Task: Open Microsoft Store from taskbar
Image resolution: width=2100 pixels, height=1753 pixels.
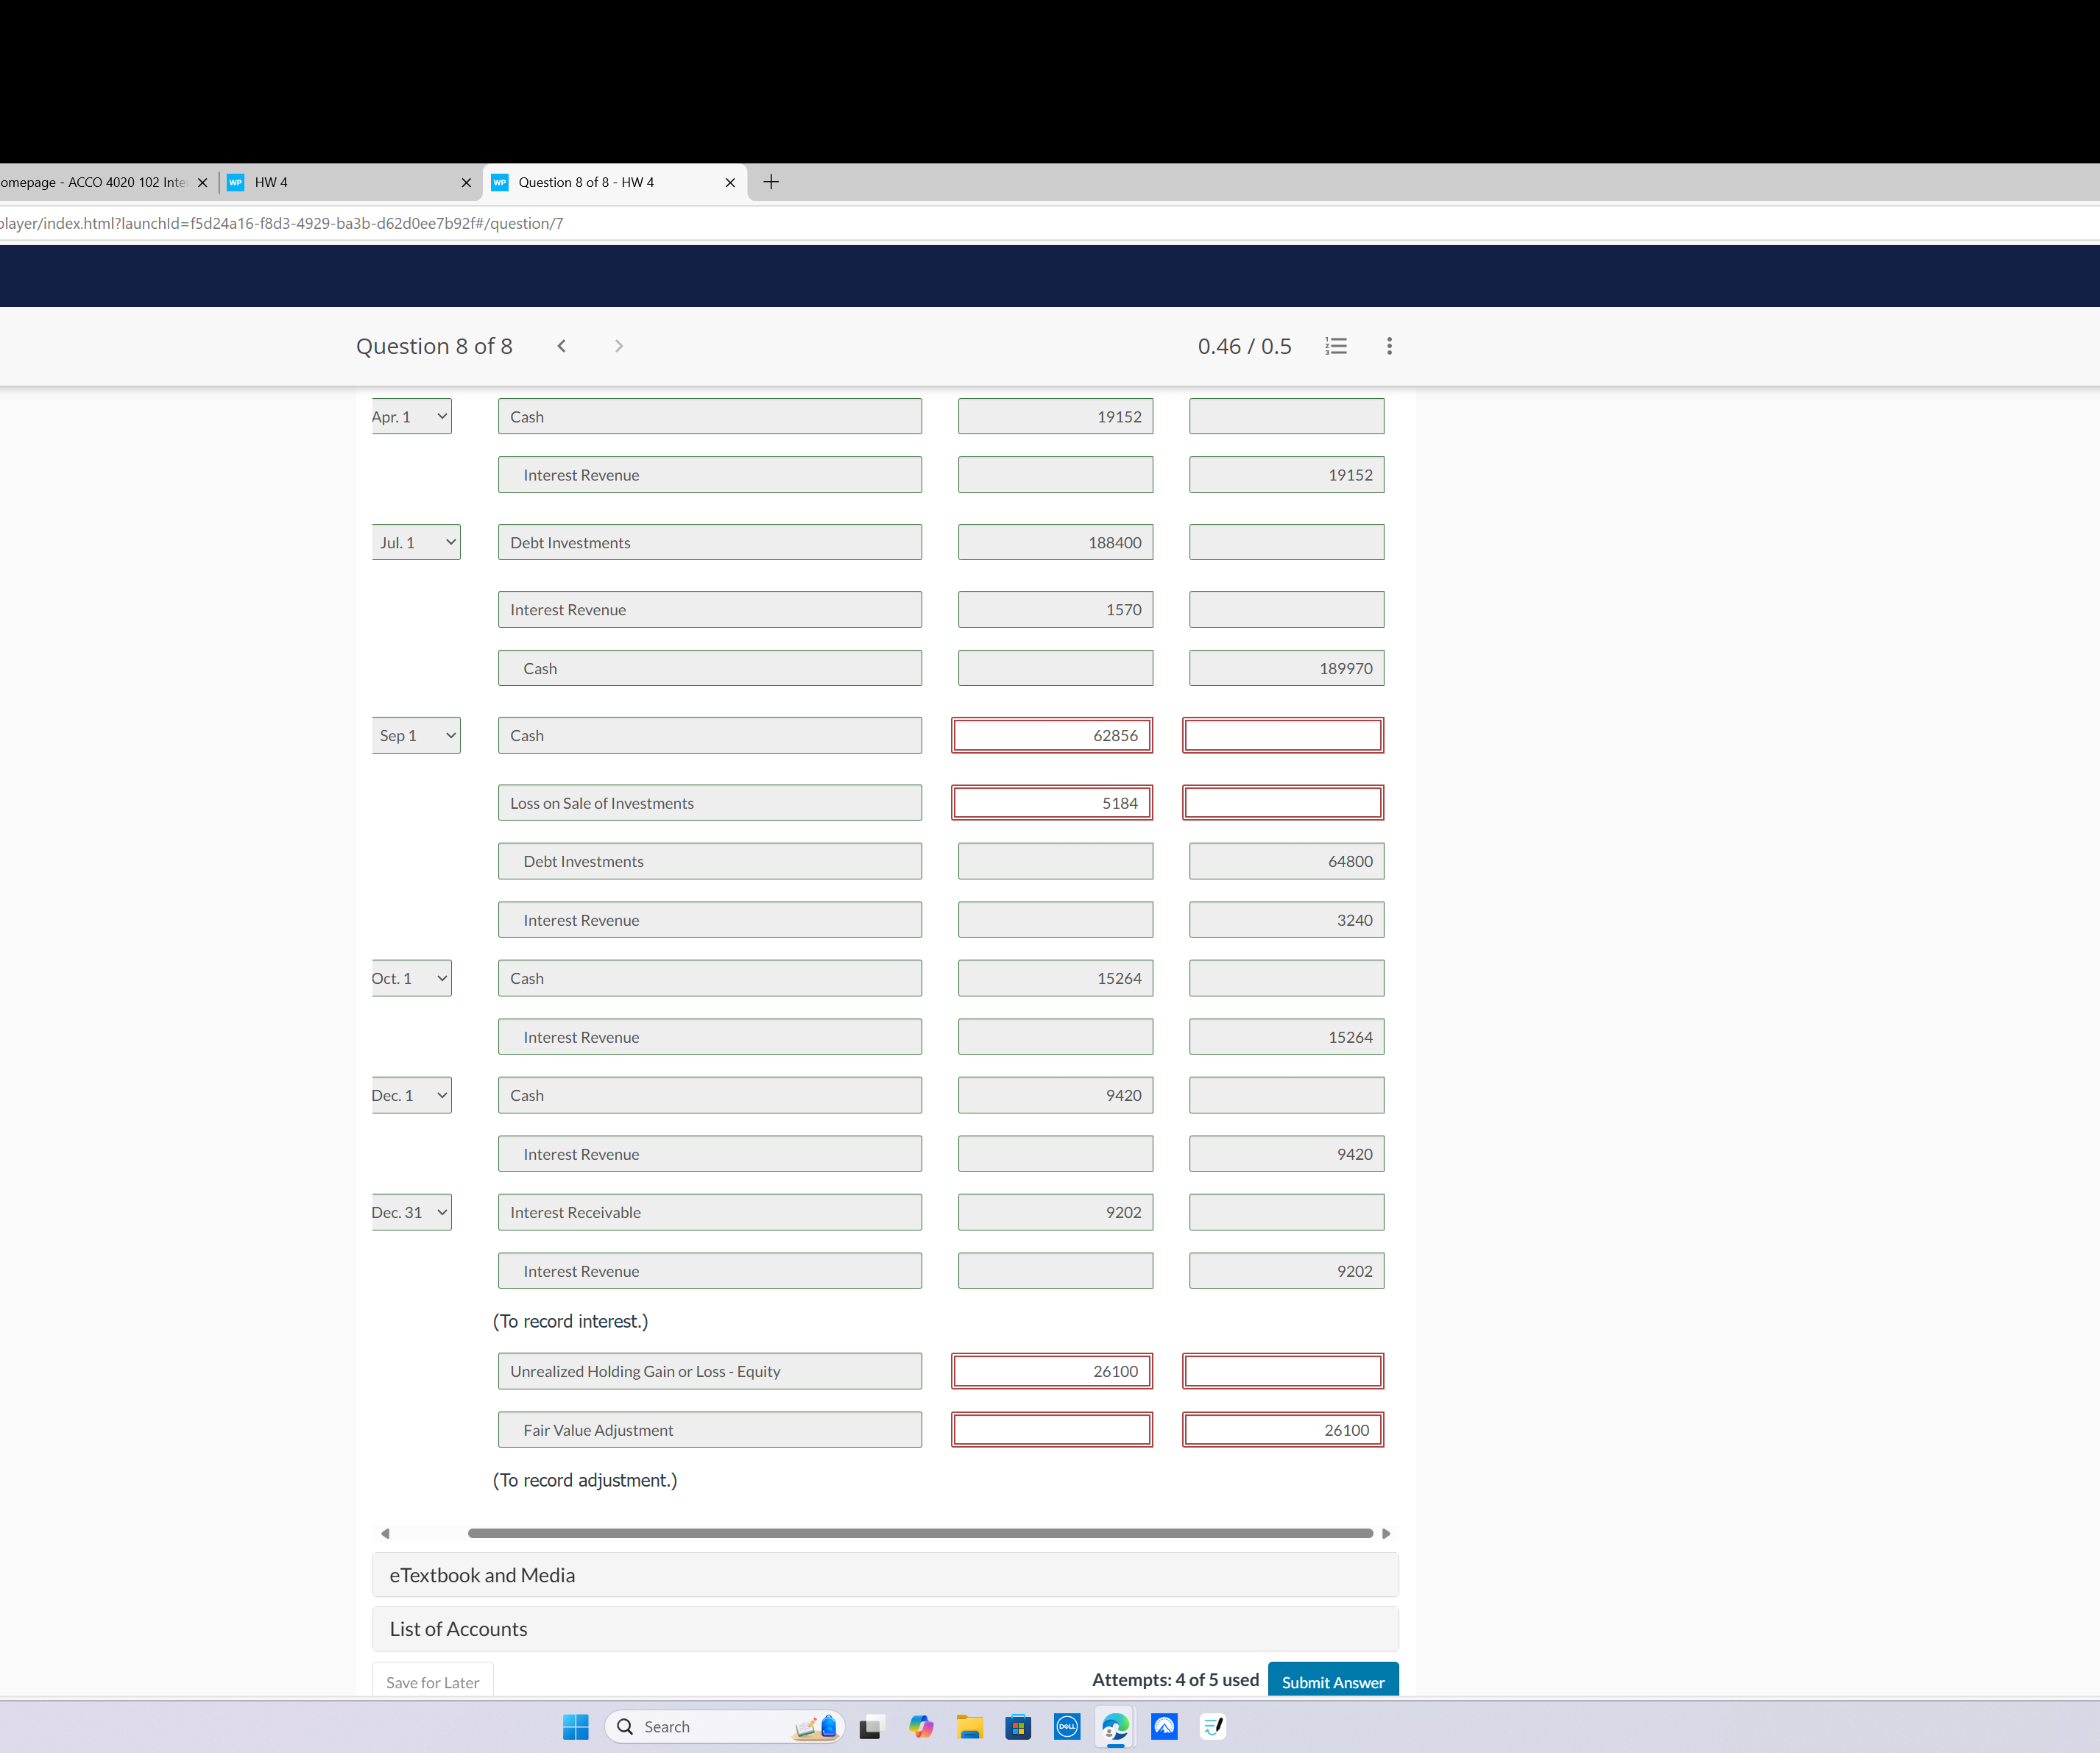Action: [1018, 1726]
